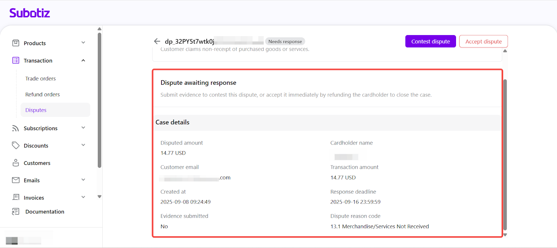Select Disputes in the sidebar
The image size is (557, 248).
pos(36,110)
